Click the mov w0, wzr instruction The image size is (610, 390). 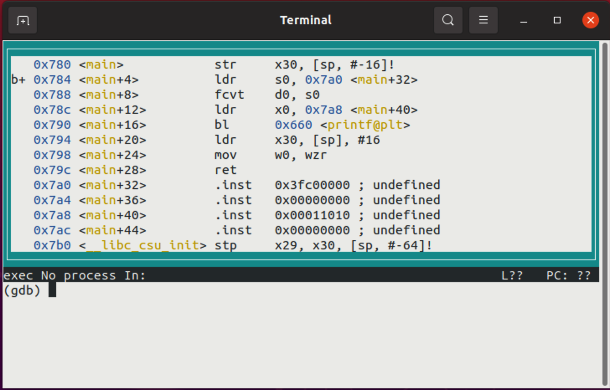[x=271, y=155]
